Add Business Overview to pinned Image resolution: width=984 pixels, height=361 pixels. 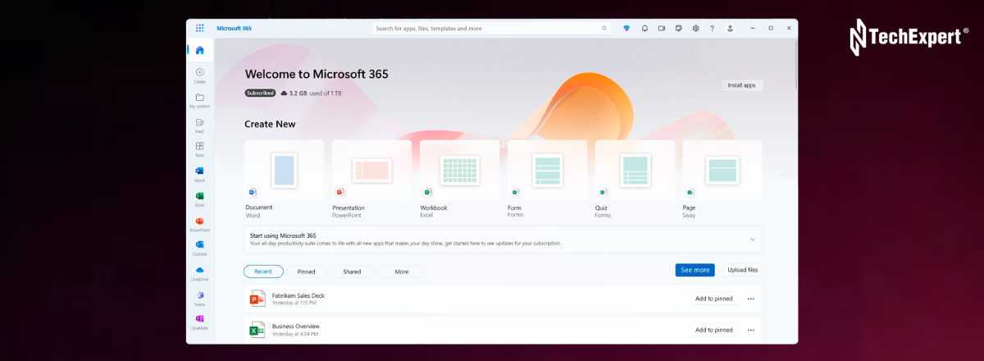point(714,330)
